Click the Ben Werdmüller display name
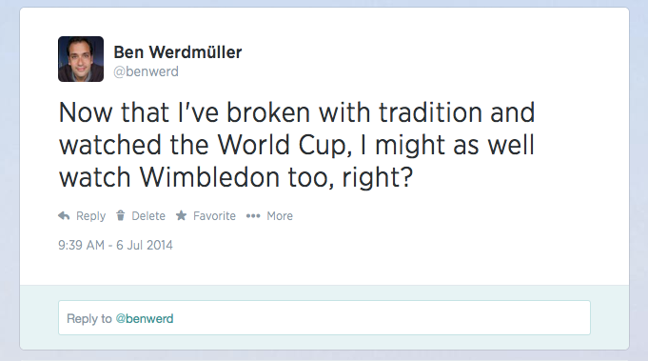This screenshot has height=361, width=648. [x=178, y=52]
